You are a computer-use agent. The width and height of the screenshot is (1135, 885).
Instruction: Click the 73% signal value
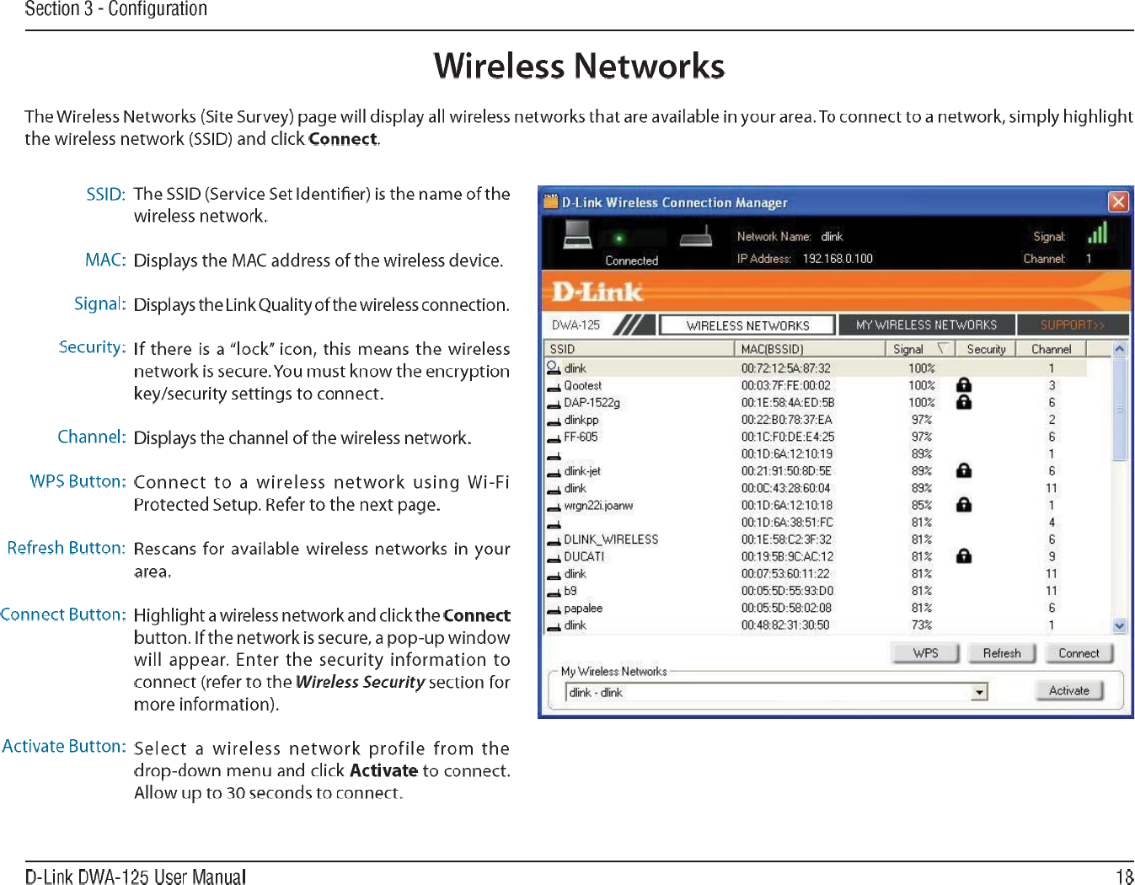point(921,625)
